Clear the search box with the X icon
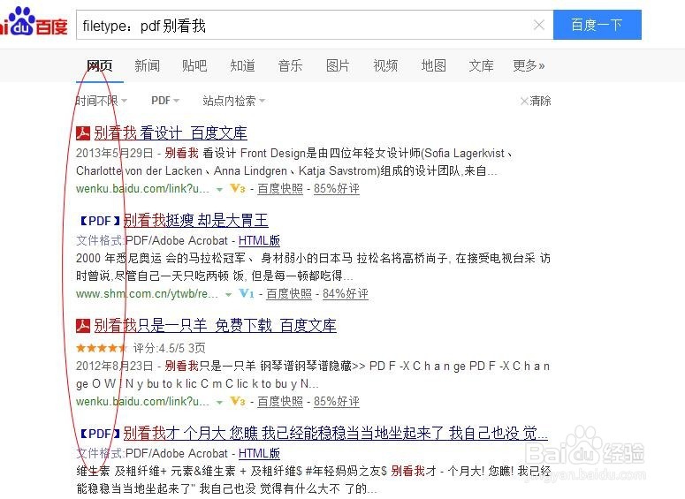Screen dimensions: 685x499 click(x=539, y=25)
